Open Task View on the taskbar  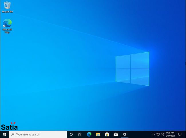pyautogui.click(x=80, y=134)
